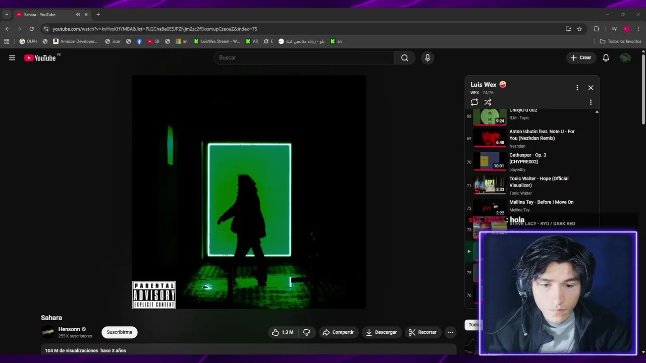Toggle shuffle playlist

point(488,102)
